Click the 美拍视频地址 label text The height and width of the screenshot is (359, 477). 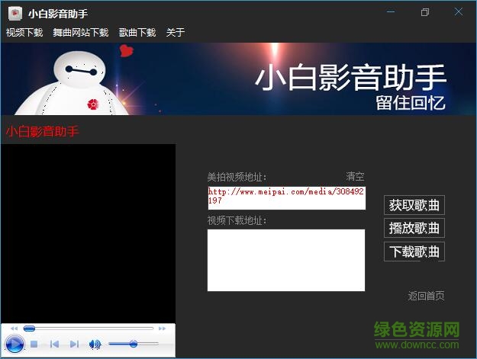[237, 177]
